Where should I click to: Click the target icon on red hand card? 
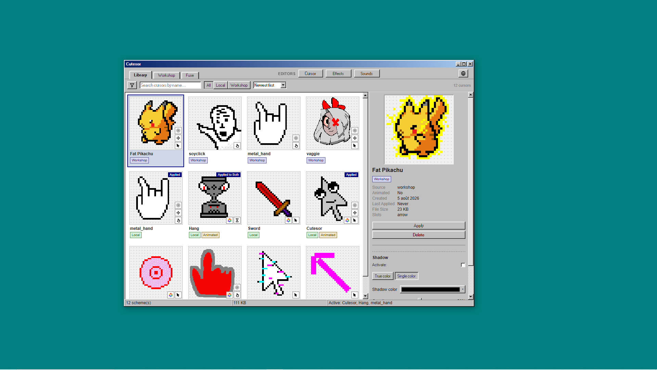tap(237, 287)
